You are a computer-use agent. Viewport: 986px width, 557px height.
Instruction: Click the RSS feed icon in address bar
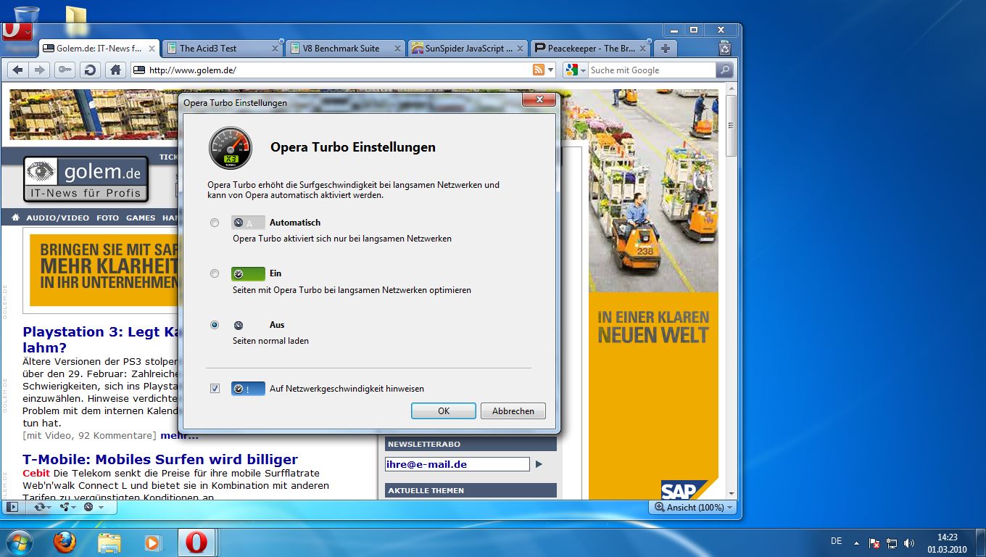coord(539,70)
